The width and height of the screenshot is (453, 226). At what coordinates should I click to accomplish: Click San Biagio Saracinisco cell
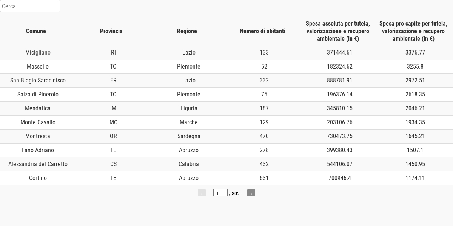38,81
